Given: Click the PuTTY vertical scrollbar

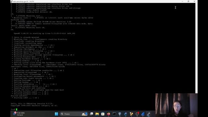Looking at the screenshot, I should [196, 48].
